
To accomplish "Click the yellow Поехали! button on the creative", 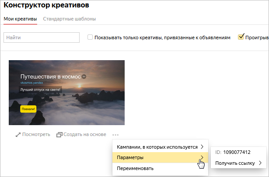I will pyautogui.click(x=28, y=109).
